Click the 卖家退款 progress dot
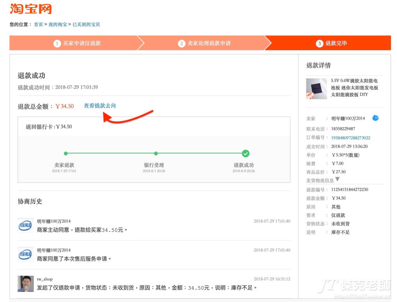The width and height of the screenshot is (397, 302). pos(66,153)
